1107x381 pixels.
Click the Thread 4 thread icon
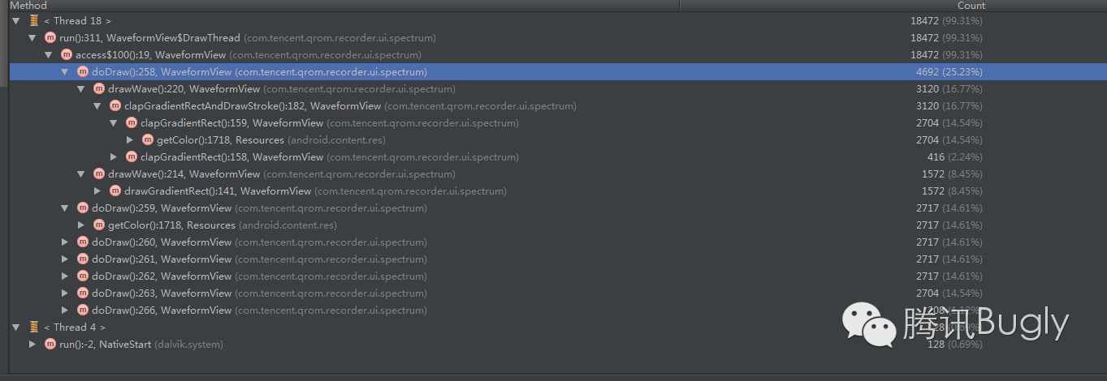34,327
